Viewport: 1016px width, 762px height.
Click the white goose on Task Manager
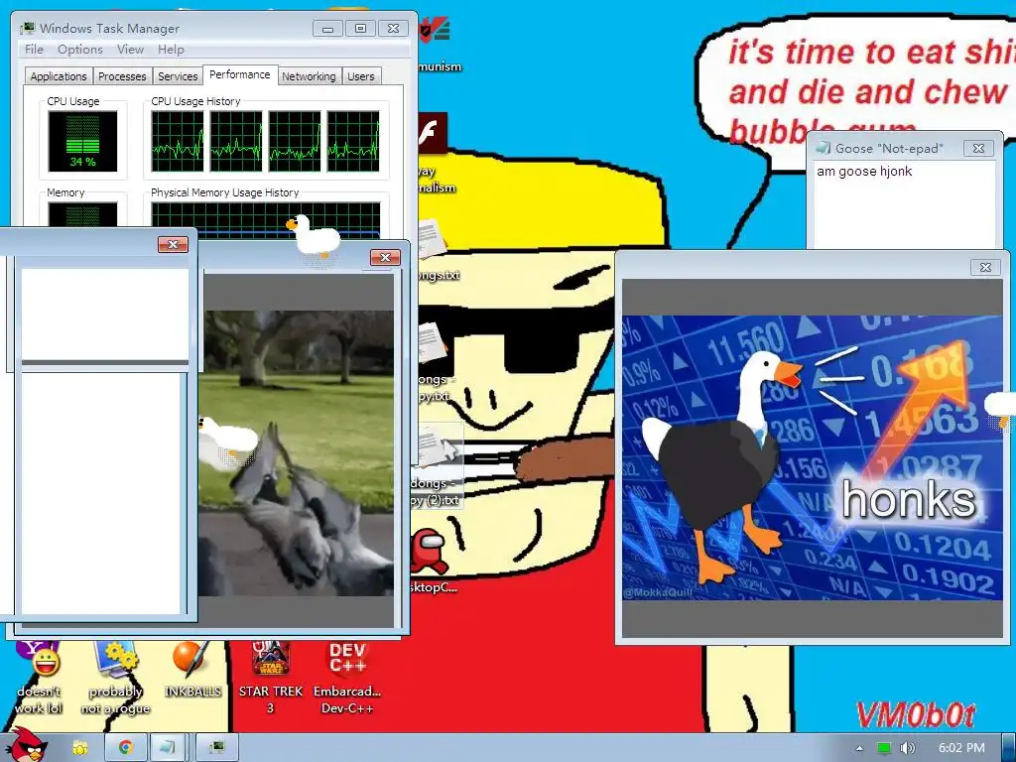(x=313, y=235)
